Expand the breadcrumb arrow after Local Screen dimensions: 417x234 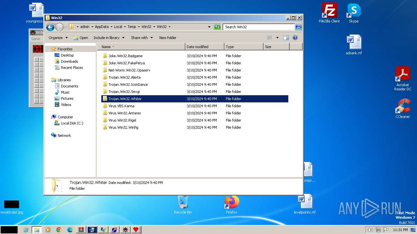pos(124,27)
